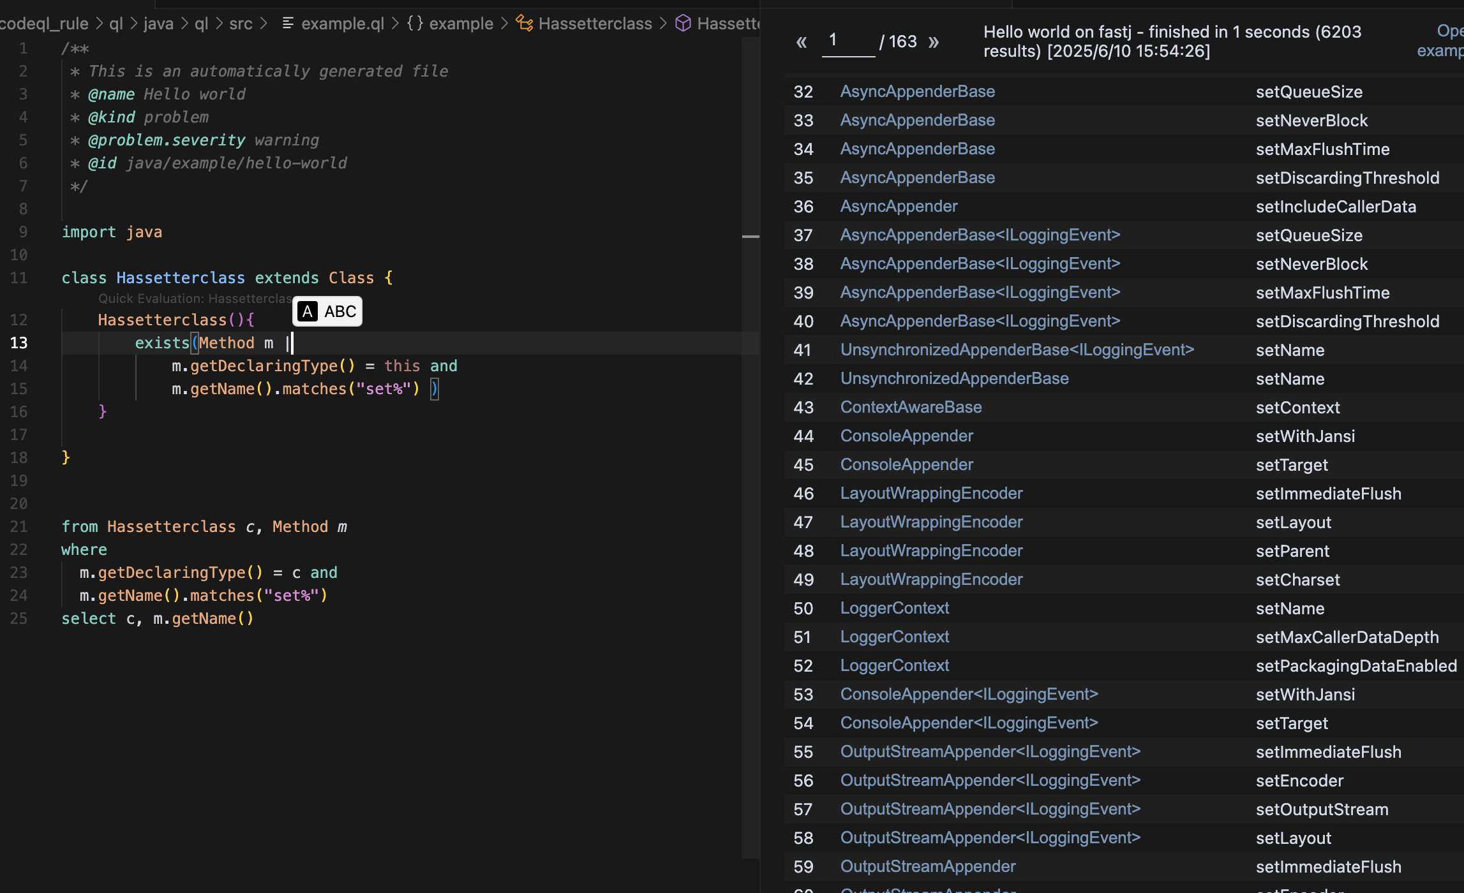Open codeql_rule breadcrumb segment
The width and height of the screenshot is (1464, 893).
pos(43,24)
